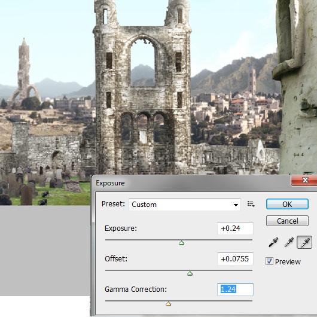Click the Exposure slider handle

click(x=182, y=243)
